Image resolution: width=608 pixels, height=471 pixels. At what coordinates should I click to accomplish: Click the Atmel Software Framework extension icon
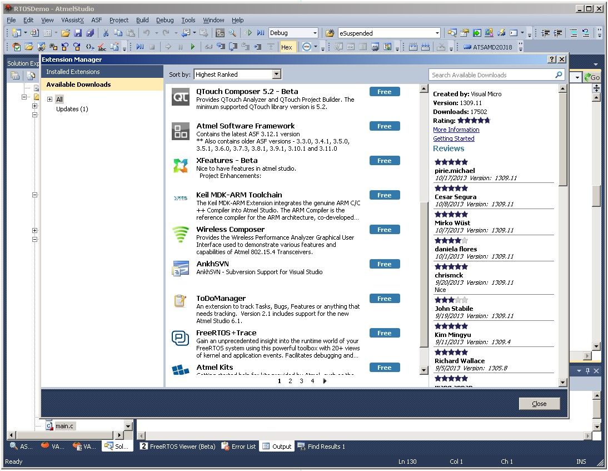(181, 131)
